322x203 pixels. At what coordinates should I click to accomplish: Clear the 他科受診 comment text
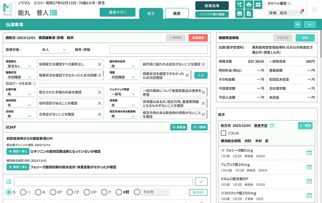pyautogui.click(x=100, y=103)
